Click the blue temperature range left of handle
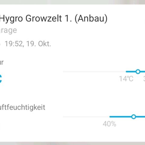The image size is (145, 145). pos(131,72)
